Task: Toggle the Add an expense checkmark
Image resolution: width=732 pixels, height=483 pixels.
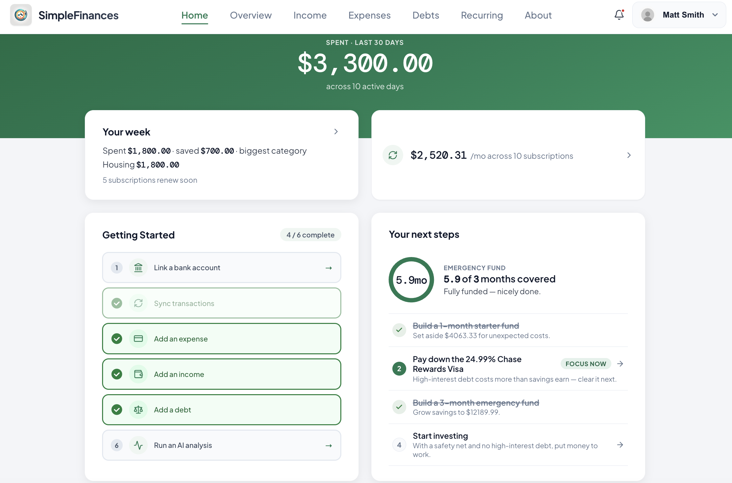Action: pyautogui.click(x=117, y=338)
